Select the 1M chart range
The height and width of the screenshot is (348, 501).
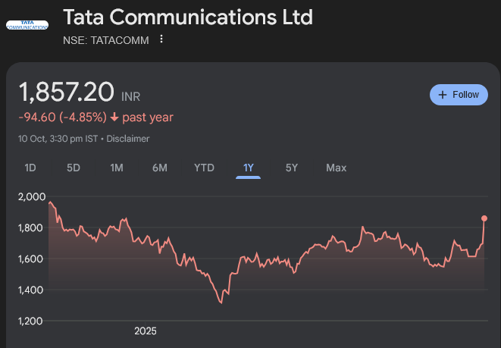117,168
